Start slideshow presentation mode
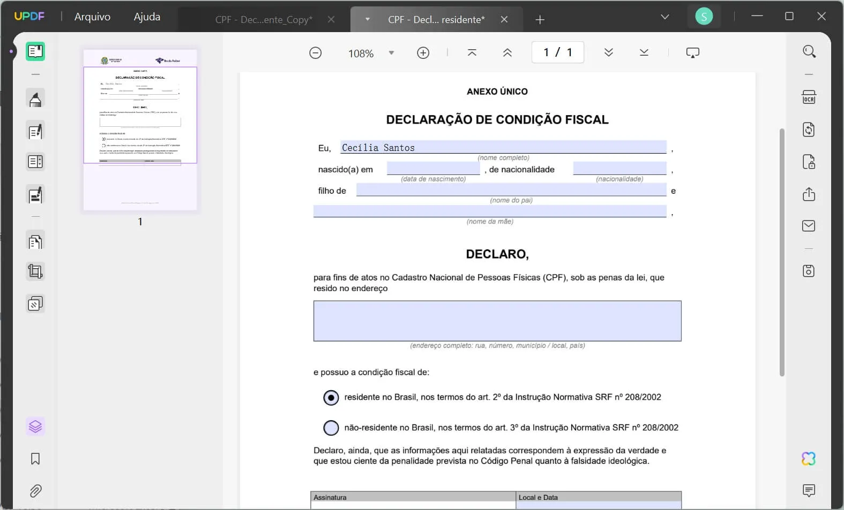 [x=693, y=52]
